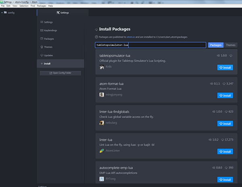The height and width of the screenshot is (187, 242).
Task: Click download icon beside 623
Action: 226,112
